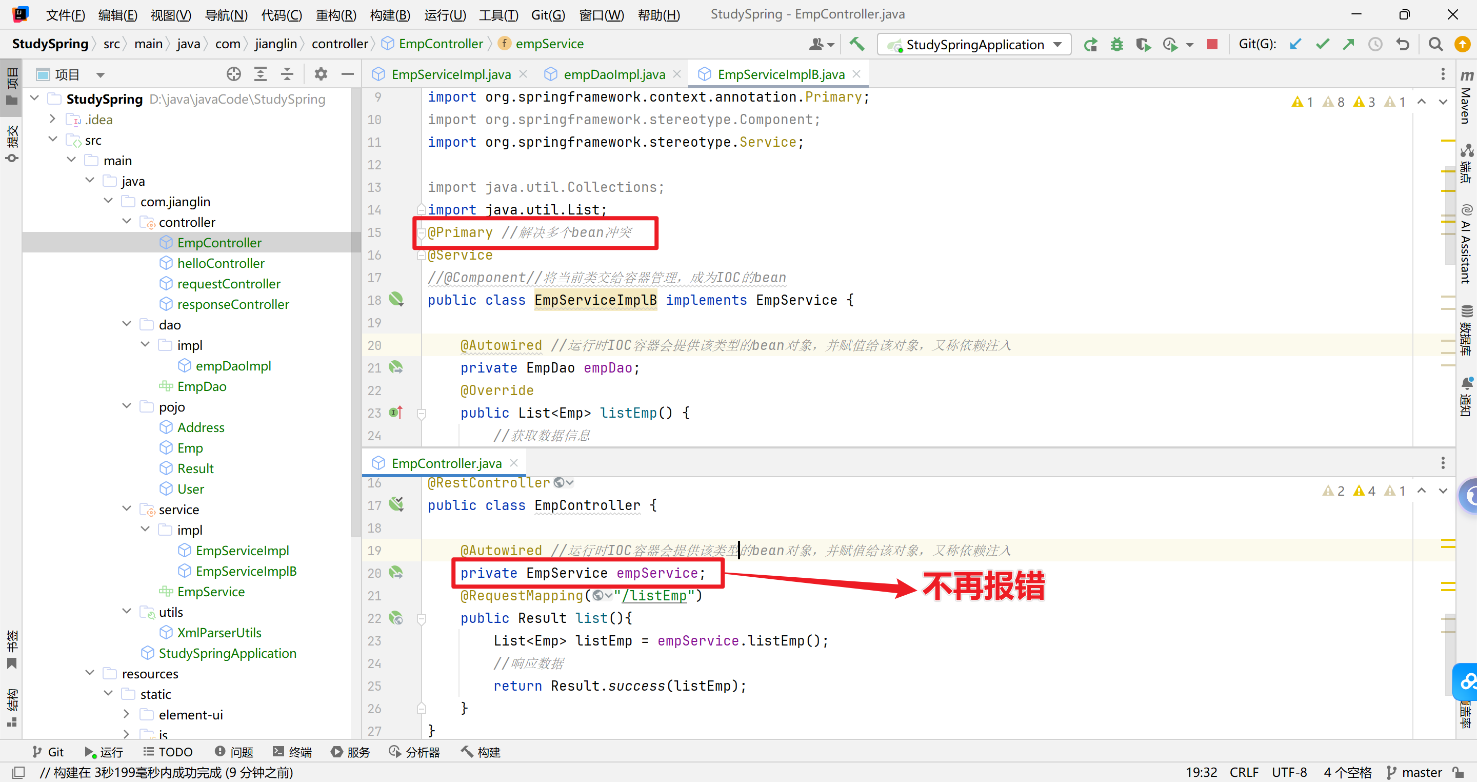Click the Build project hammer icon

pyautogui.click(x=856, y=44)
